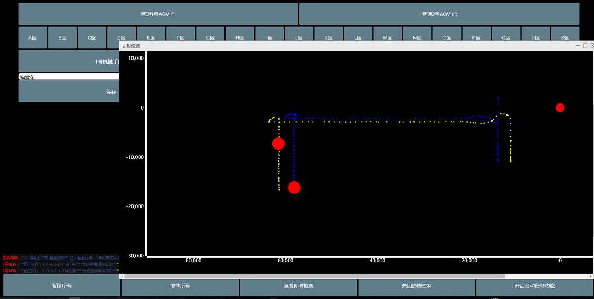Switch to the C区 zone
Viewport: 594px width, 299px height.
92,38
